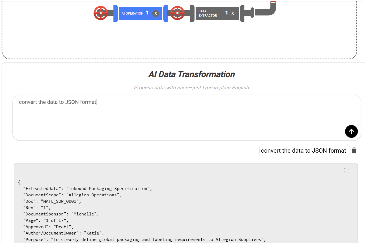Remove the AI Operation pipeline step

[156, 13]
